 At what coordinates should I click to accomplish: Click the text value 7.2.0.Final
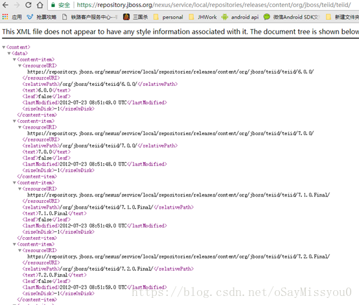pyautogui.click(x=53, y=275)
